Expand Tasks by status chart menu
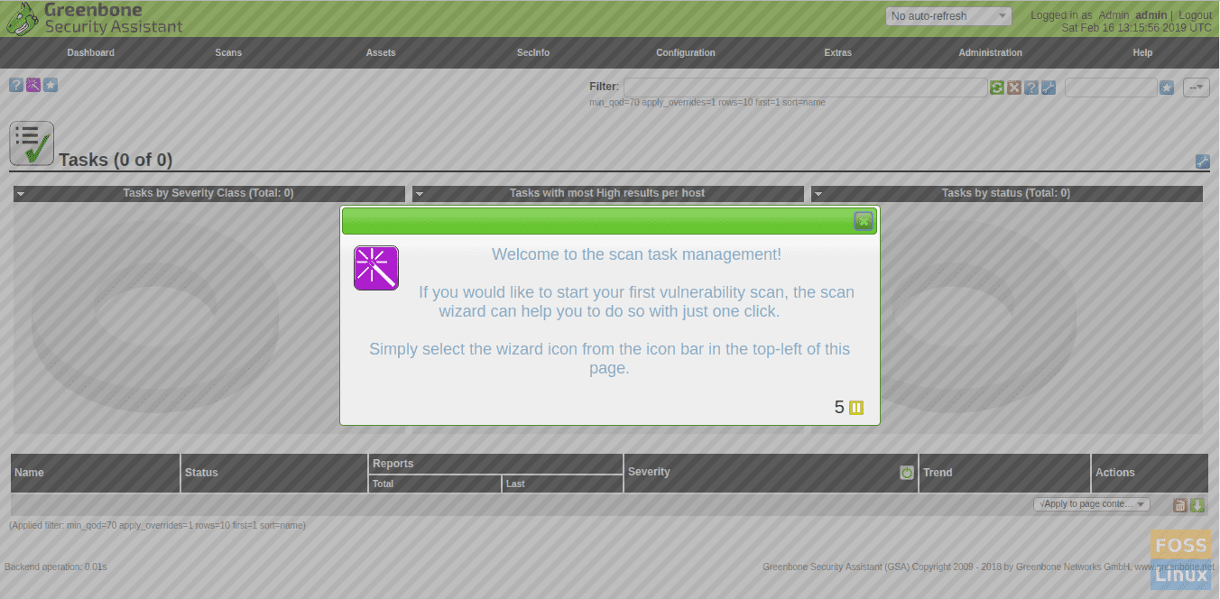 point(818,193)
